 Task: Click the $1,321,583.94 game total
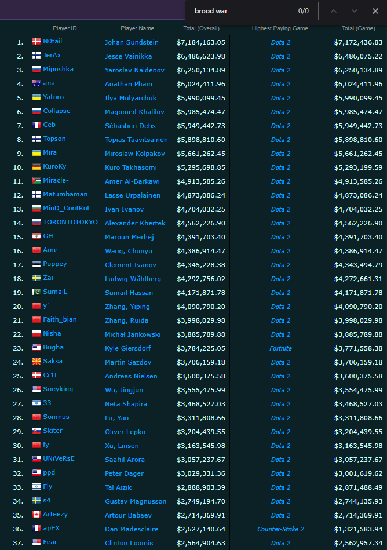(358, 529)
